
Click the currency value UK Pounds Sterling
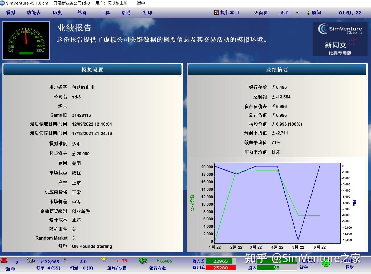pos(92,246)
